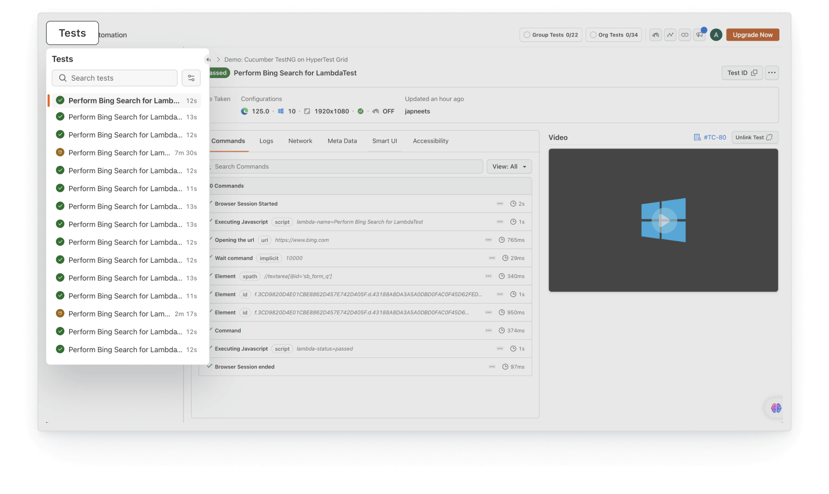
Task: Play the test session video
Action: (x=663, y=220)
